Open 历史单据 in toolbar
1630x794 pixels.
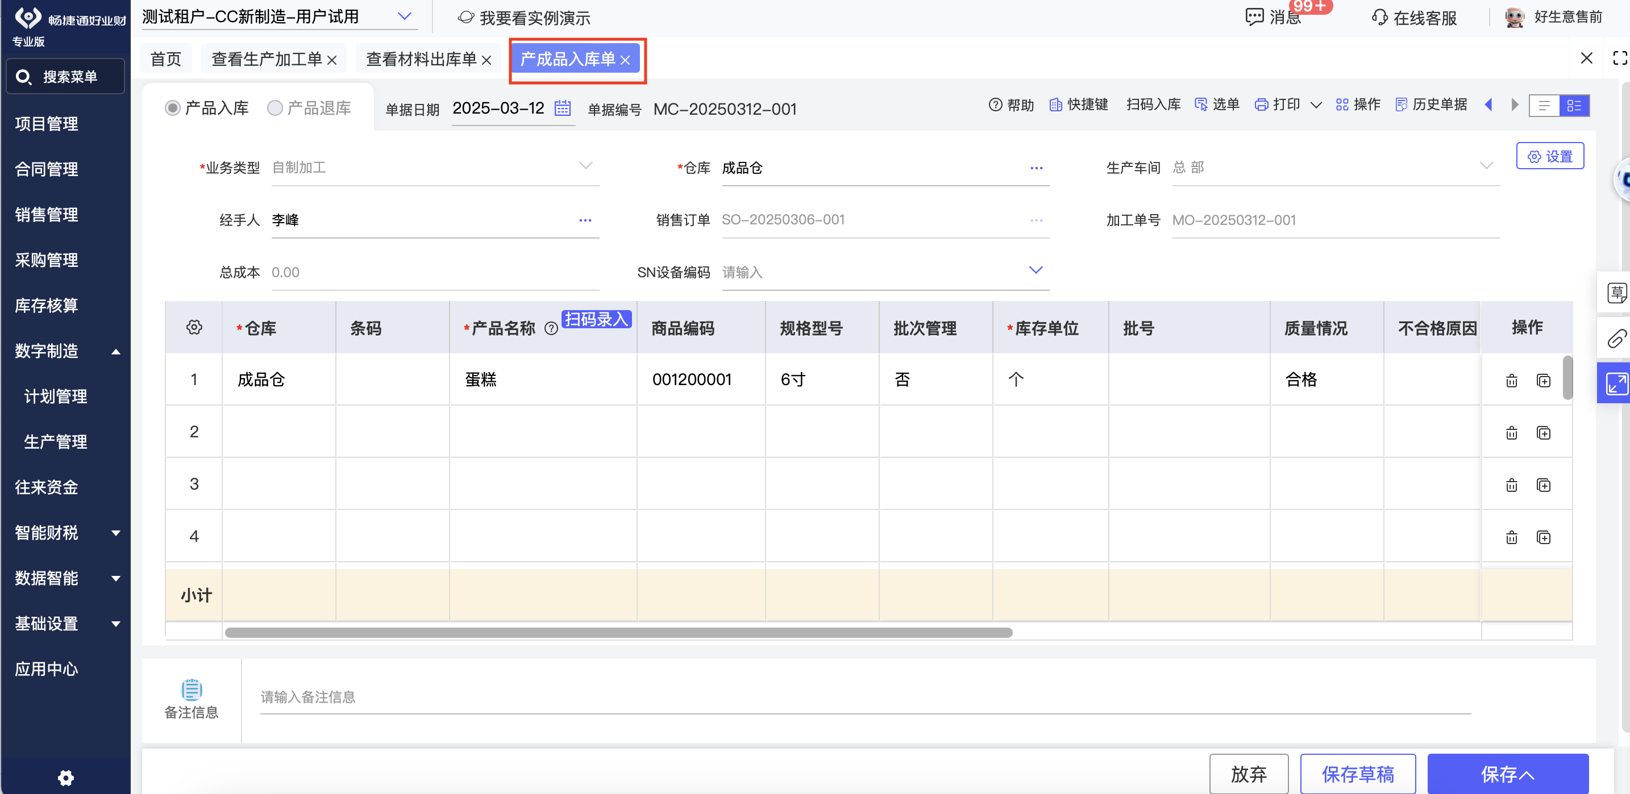[x=1431, y=105]
